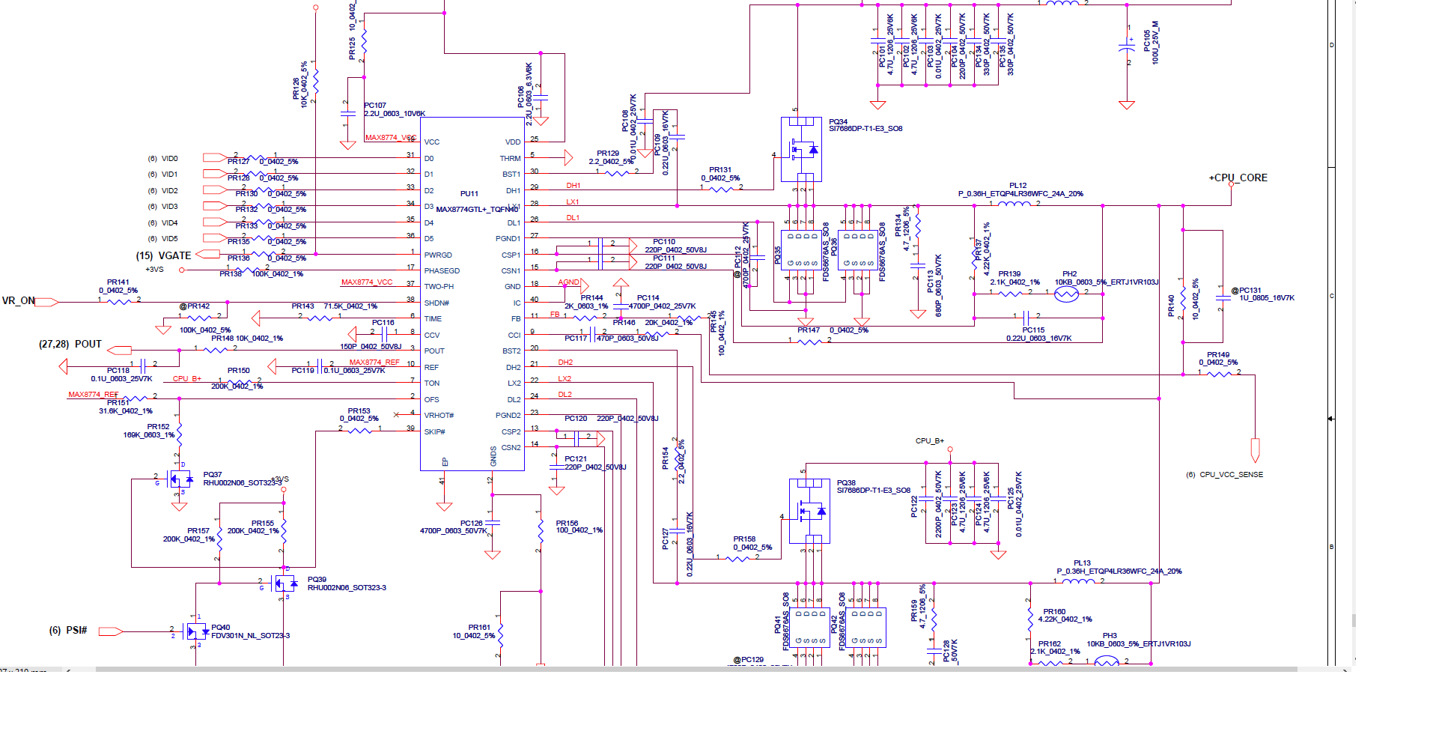This screenshot has height=755, width=1433.
Task: Select the PQ40 transistor label
Action: 221,628
